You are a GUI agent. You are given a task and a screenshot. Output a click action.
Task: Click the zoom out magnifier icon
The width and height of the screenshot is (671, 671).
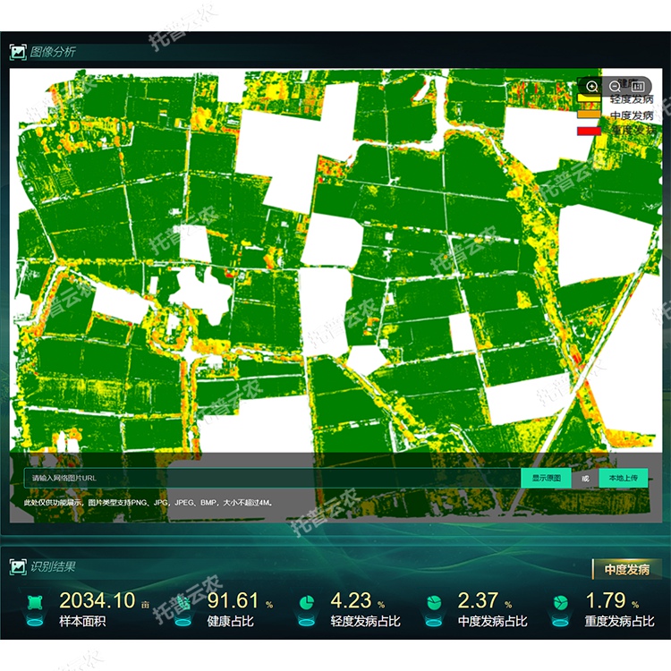[x=616, y=86]
